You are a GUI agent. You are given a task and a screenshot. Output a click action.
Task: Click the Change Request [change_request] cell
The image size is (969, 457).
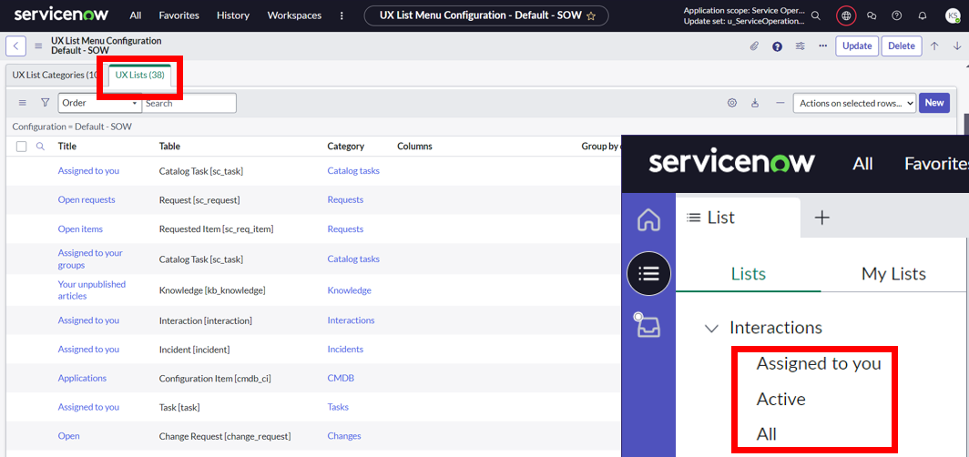pyautogui.click(x=225, y=436)
